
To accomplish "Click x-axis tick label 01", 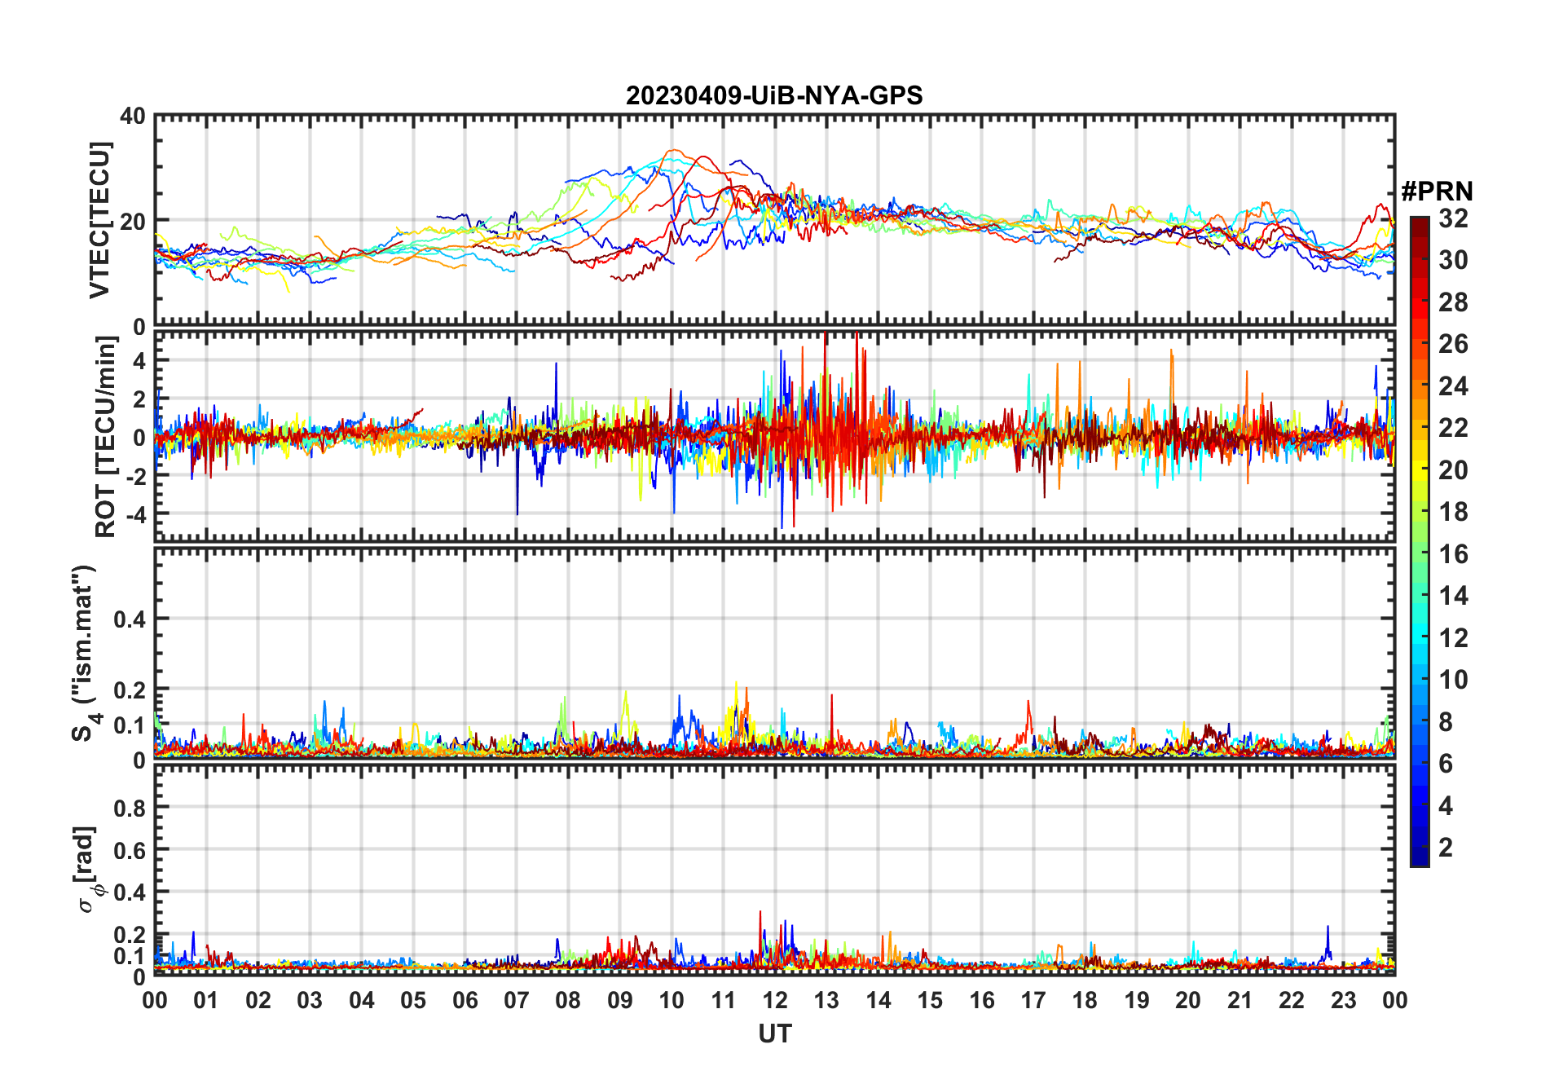I will [x=206, y=1000].
